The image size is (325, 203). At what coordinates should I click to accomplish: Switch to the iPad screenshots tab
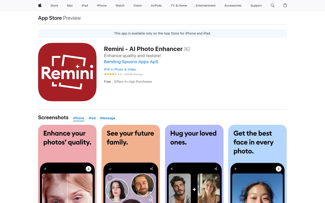pos(92,118)
